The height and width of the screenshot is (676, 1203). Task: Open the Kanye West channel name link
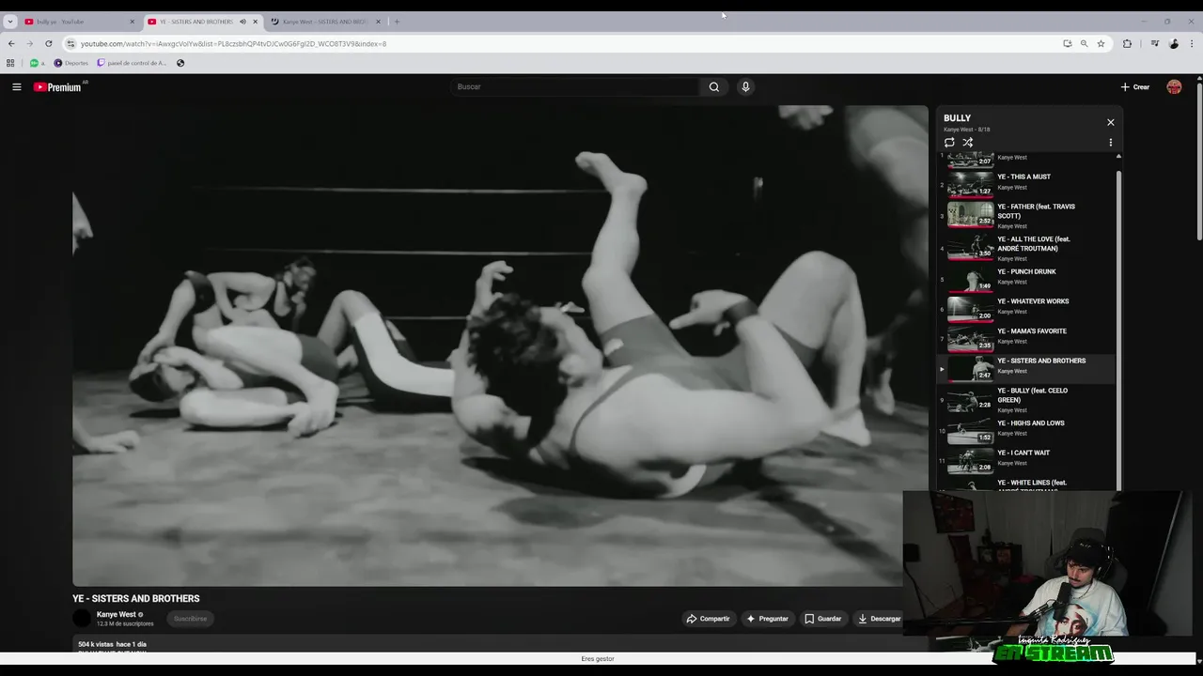(117, 614)
